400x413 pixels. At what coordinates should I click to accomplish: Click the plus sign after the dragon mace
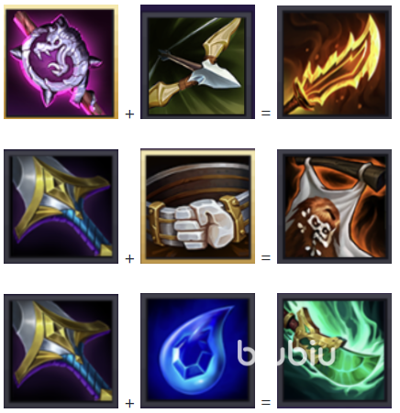(129, 114)
